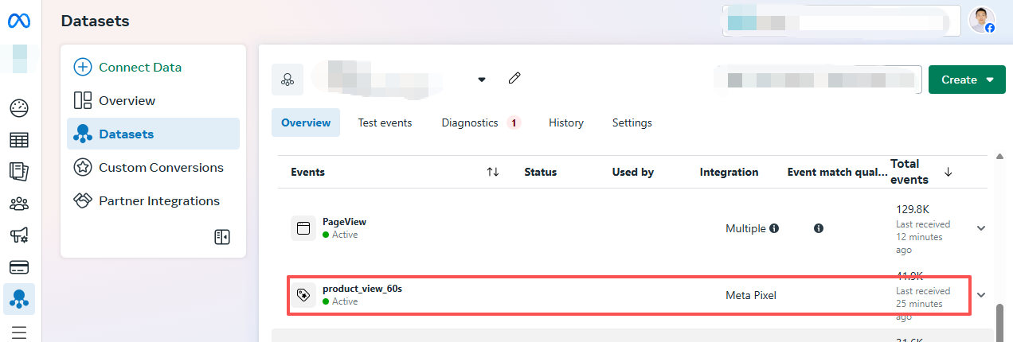This screenshot has height=342, width=1013.
Task: Click the events list vertical scrollbar
Action: (999, 322)
